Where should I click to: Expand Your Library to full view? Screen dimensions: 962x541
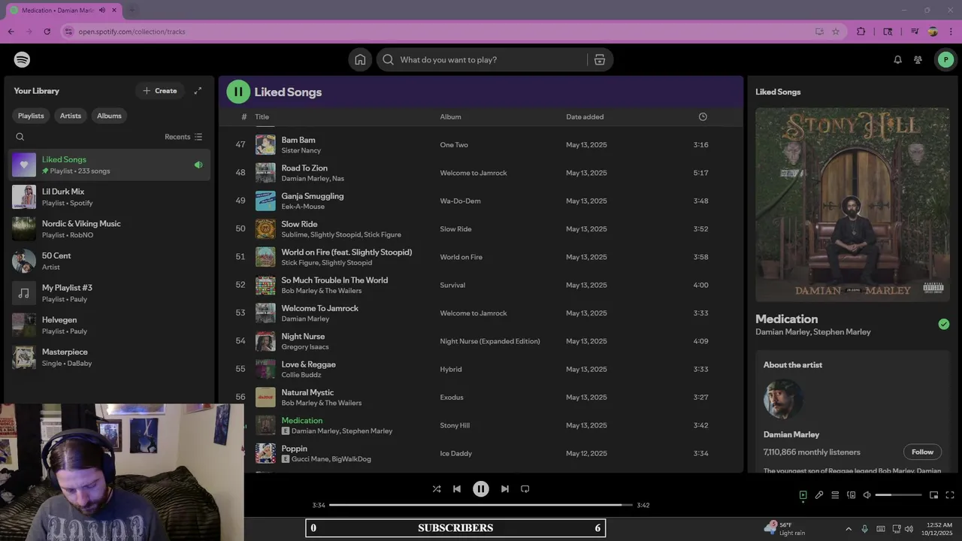[x=198, y=91]
